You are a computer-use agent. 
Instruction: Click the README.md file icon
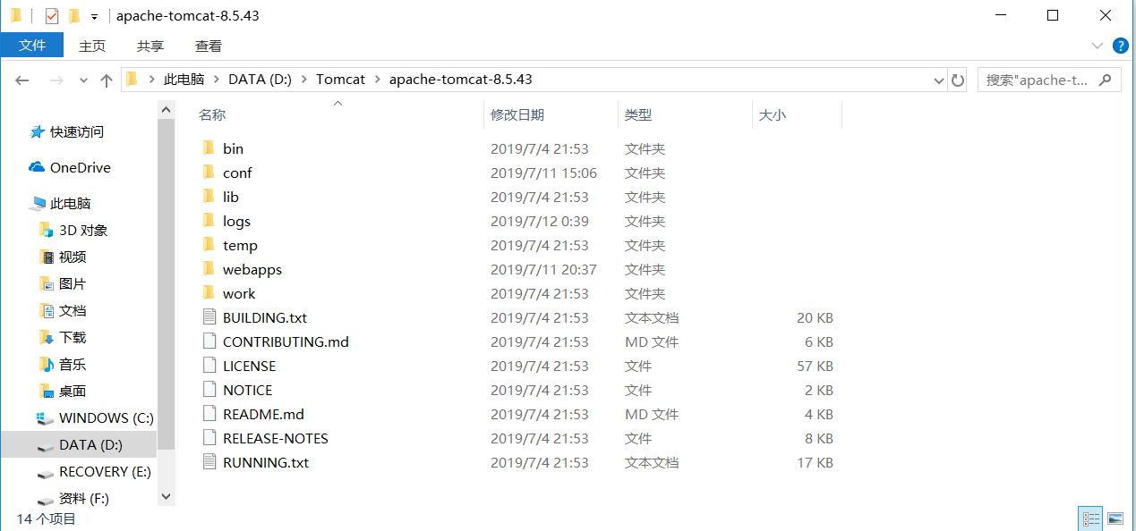click(x=209, y=414)
